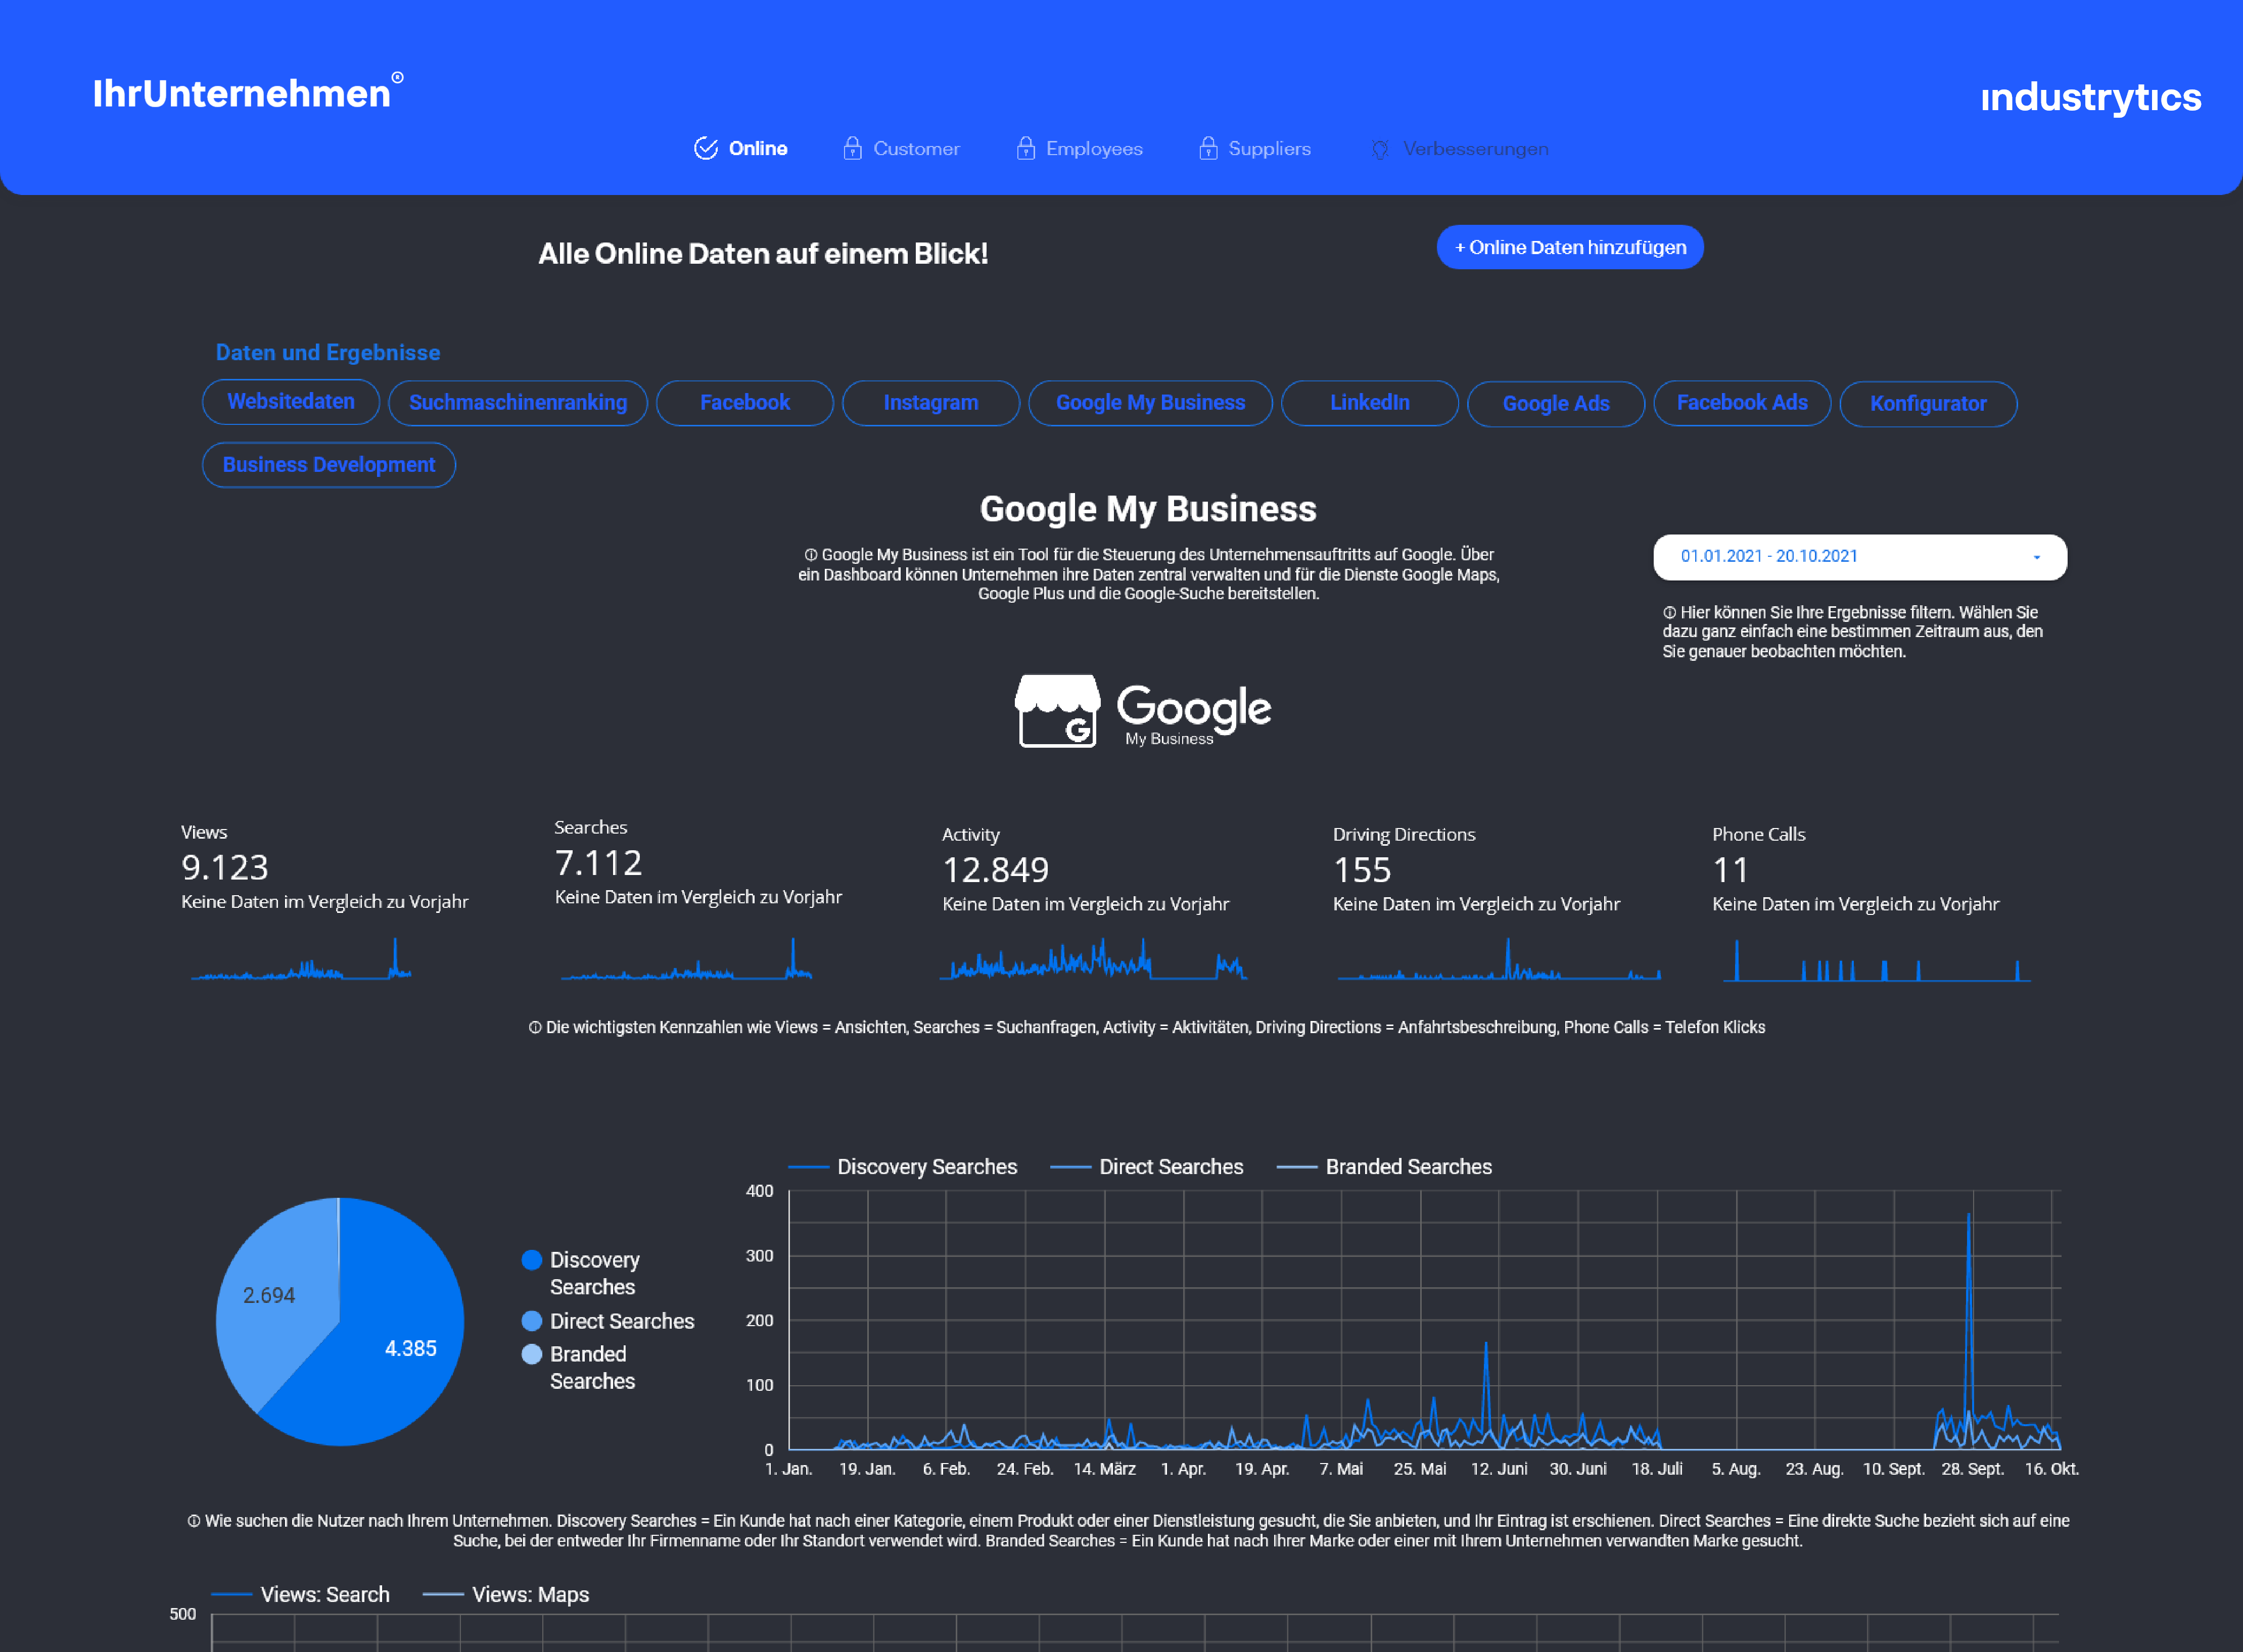Click the Online checkmark icon
The image size is (2243, 1652).
(x=706, y=148)
